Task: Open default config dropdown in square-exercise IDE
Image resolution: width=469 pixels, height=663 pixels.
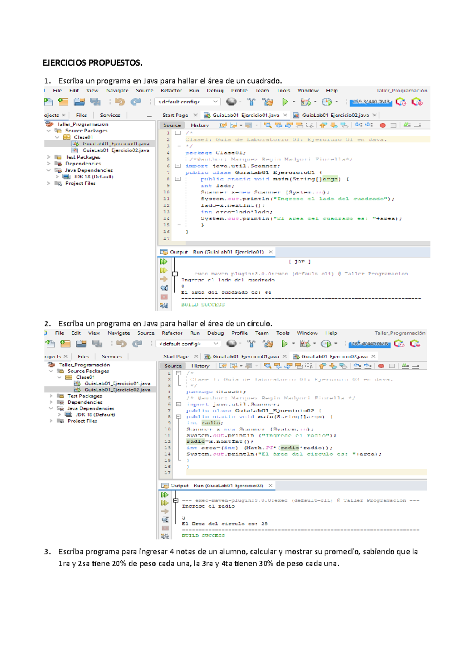Action: pyautogui.click(x=188, y=102)
